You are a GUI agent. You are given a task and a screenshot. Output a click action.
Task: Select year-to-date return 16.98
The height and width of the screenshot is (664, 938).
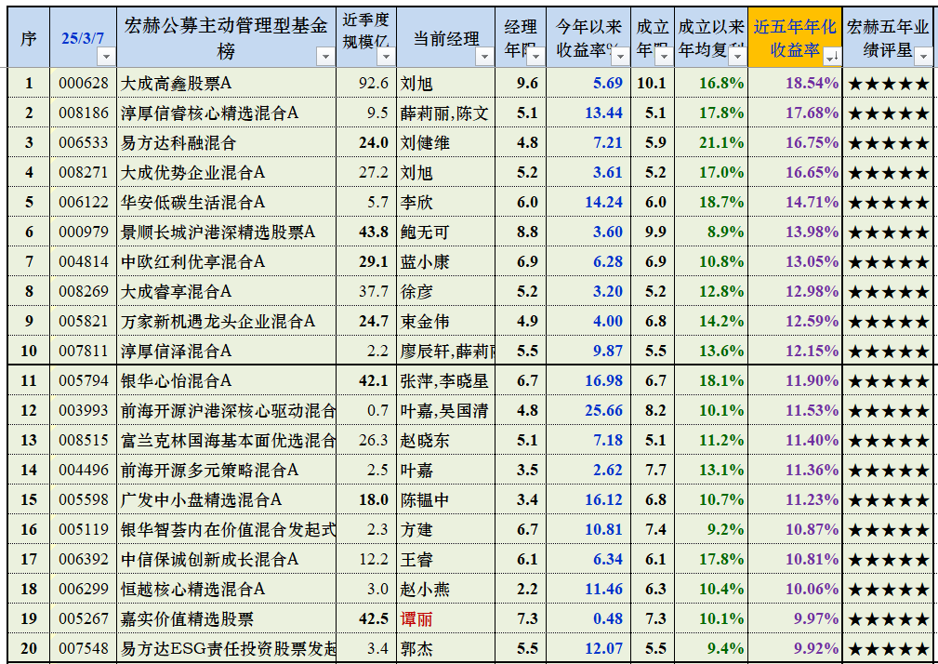[603, 381]
